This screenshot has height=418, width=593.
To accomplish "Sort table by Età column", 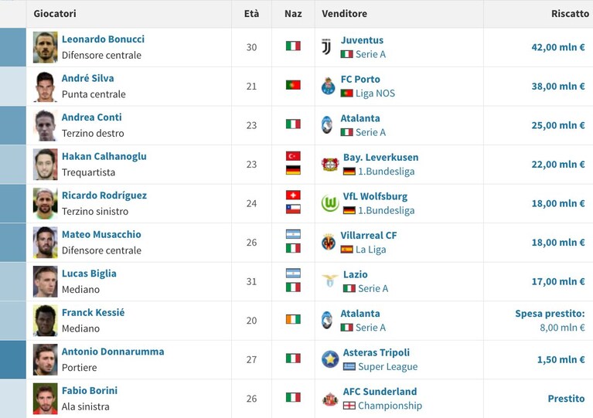I will [251, 14].
